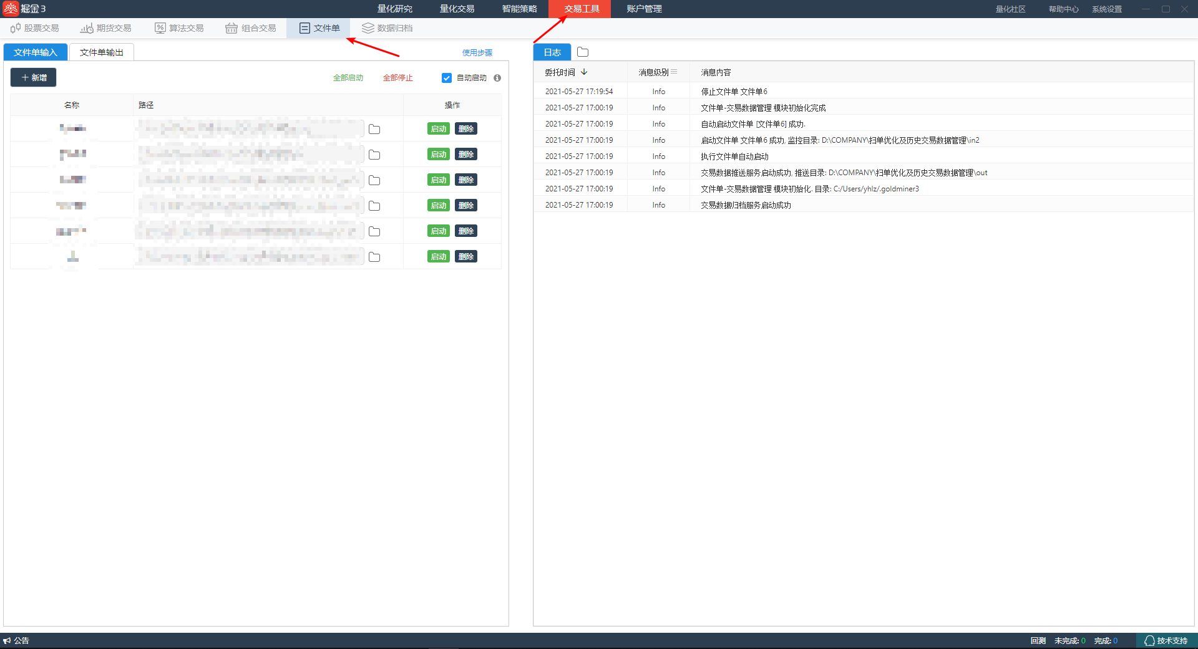The width and height of the screenshot is (1198, 649).
Task: Open 数据归档 data archive toolbar item
Action: 387,28
